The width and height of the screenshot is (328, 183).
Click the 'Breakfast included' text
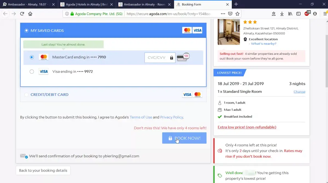(238, 116)
